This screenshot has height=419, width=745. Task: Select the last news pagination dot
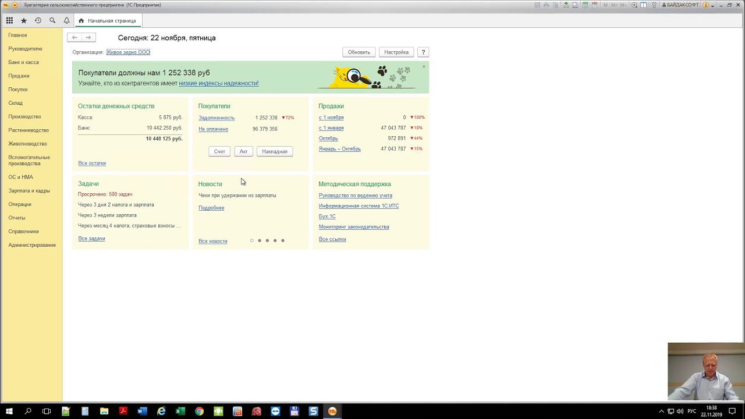pyautogui.click(x=283, y=240)
